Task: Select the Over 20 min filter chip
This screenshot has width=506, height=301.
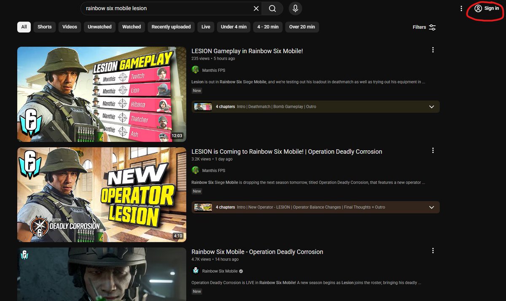Action: point(302,27)
